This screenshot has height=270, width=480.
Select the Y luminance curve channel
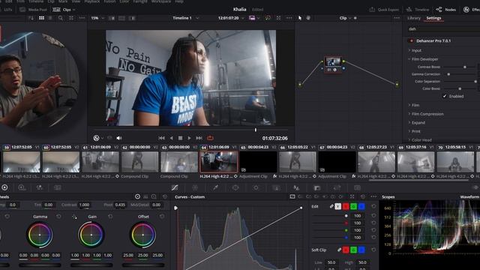[x=337, y=207]
